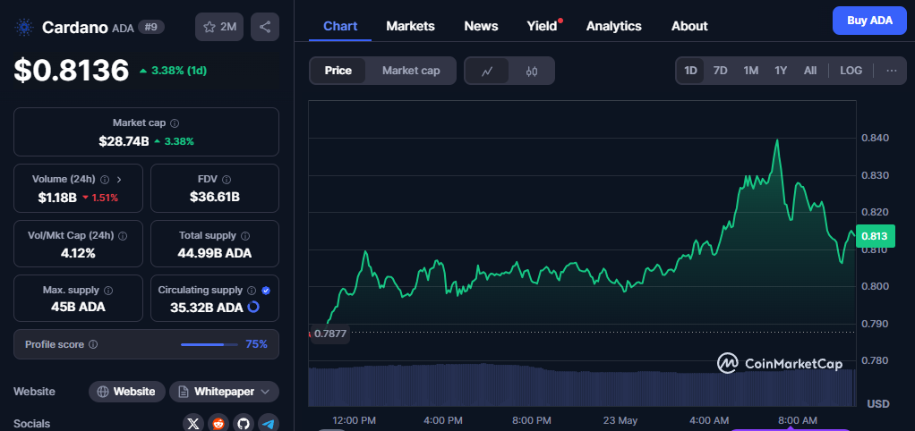
Task: Open the Chart tab
Action: (340, 26)
